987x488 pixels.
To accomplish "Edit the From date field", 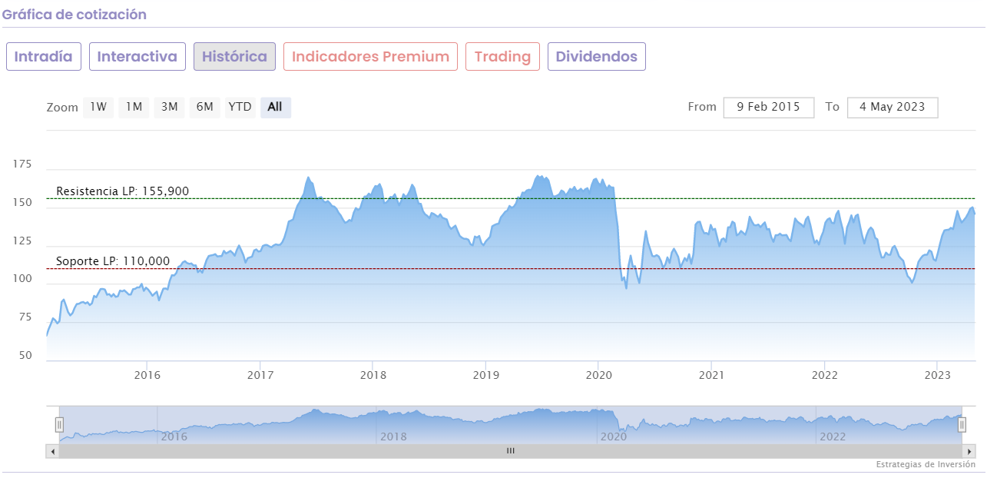I will point(768,108).
